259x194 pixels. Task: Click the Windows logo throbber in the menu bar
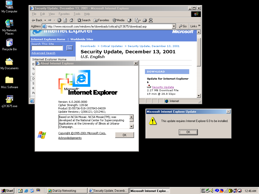click(196, 14)
